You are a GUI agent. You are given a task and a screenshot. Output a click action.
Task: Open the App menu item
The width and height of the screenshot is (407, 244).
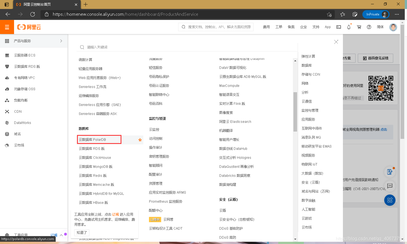(x=328, y=27)
